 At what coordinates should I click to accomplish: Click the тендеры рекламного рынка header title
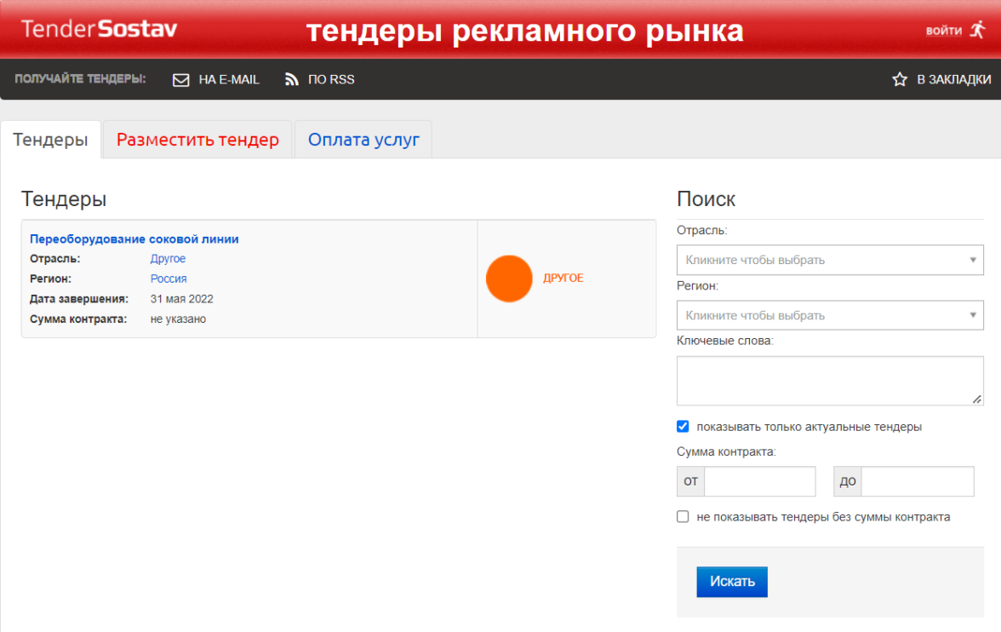pyautogui.click(x=524, y=31)
